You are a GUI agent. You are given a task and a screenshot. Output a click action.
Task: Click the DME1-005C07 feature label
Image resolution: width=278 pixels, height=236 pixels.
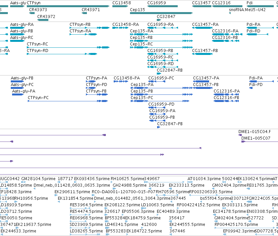[256, 138]
